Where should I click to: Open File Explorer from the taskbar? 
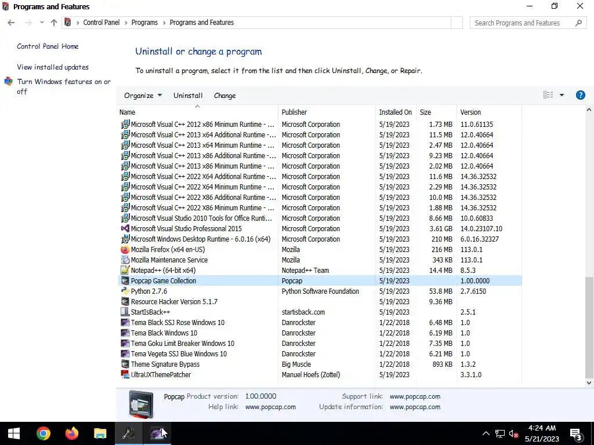tap(100, 433)
